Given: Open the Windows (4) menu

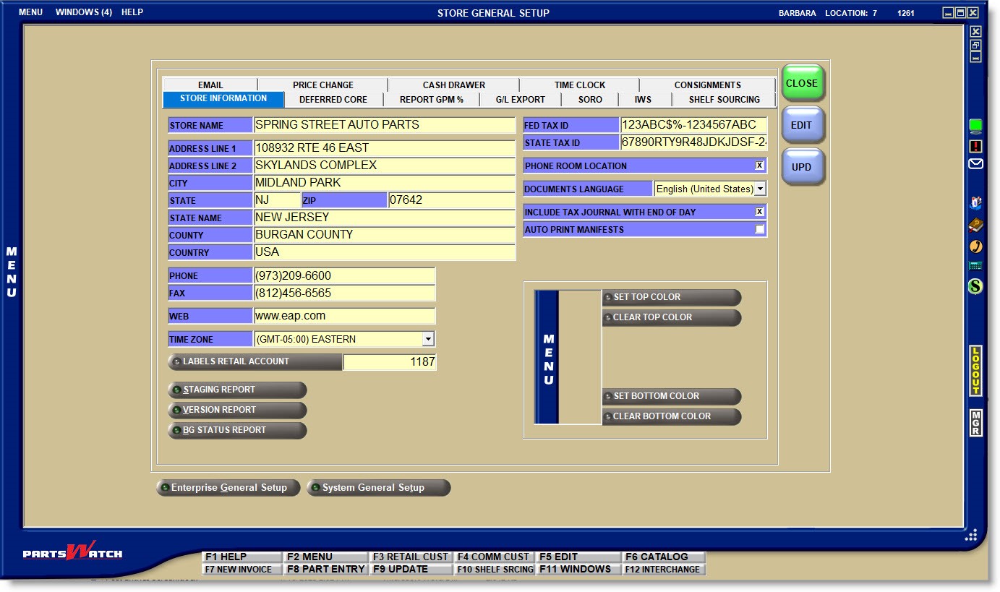Looking at the screenshot, I should [x=83, y=12].
